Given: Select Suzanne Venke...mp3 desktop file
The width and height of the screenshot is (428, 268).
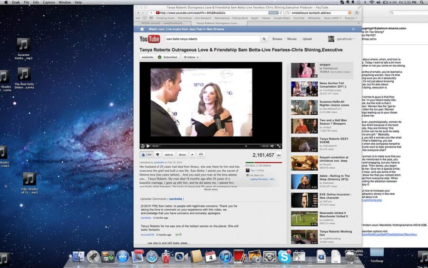Looking at the screenshot, I should [x=24, y=49].
